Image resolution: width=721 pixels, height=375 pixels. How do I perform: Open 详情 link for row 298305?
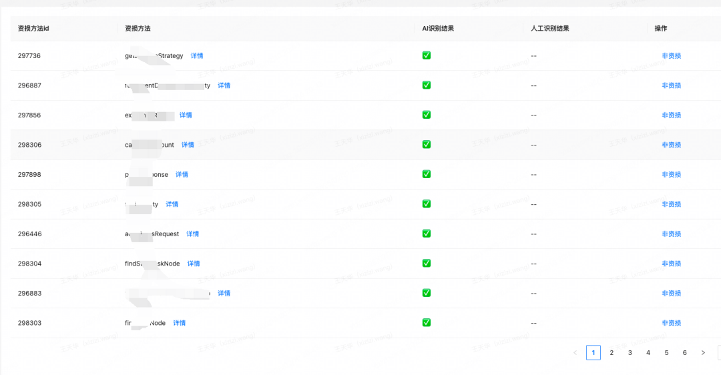point(172,204)
